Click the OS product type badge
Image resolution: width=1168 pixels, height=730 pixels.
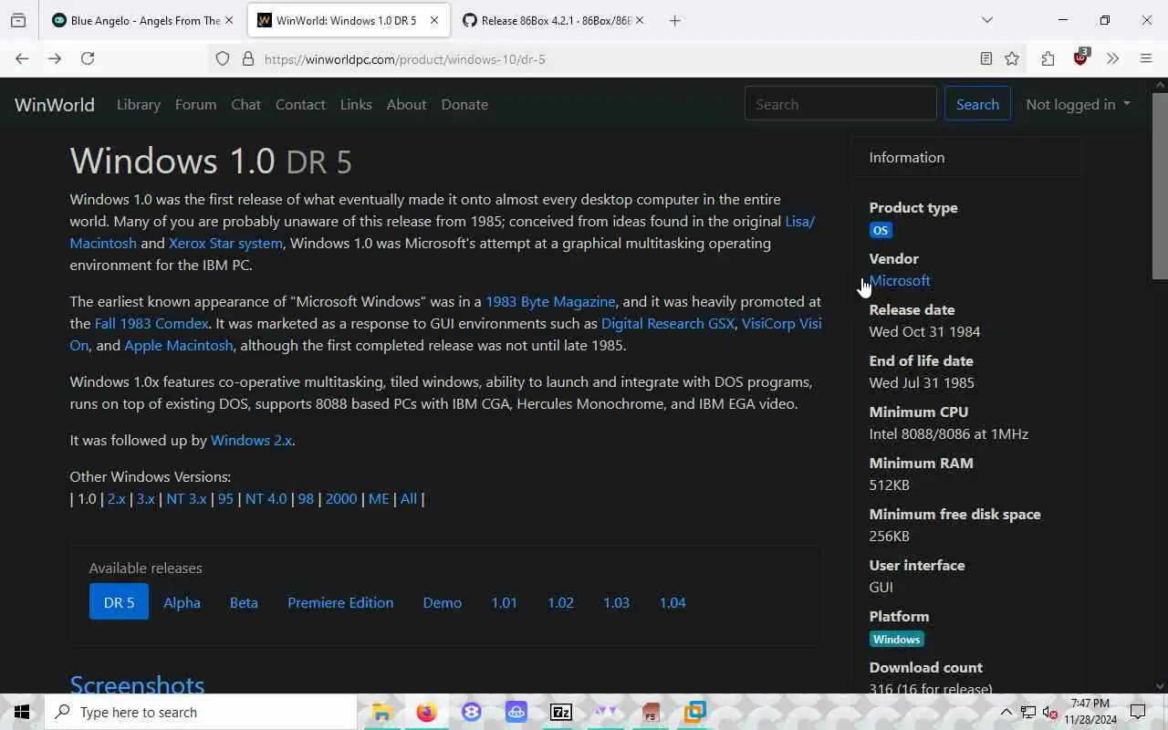tap(881, 230)
